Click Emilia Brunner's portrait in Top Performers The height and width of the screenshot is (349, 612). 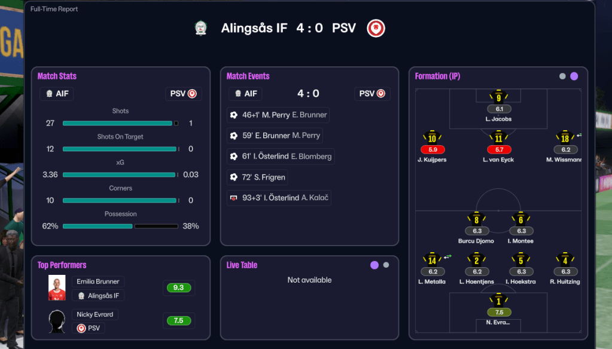(x=57, y=288)
